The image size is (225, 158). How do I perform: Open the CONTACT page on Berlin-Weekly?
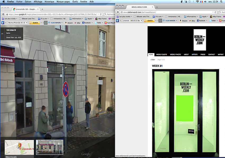click(x=211, y=54)
